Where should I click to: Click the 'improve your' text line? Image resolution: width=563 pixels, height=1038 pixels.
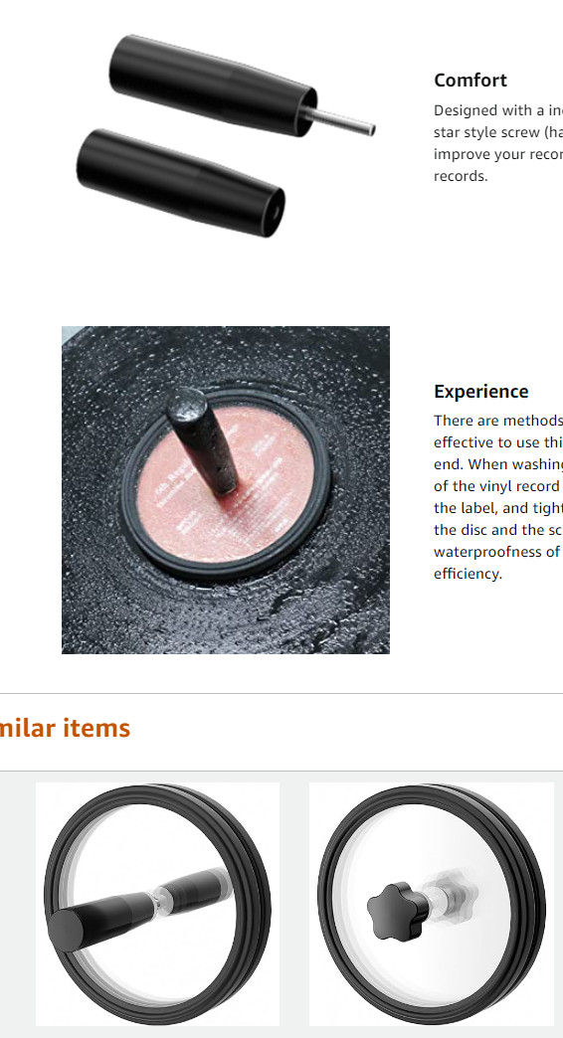(498, 154)
